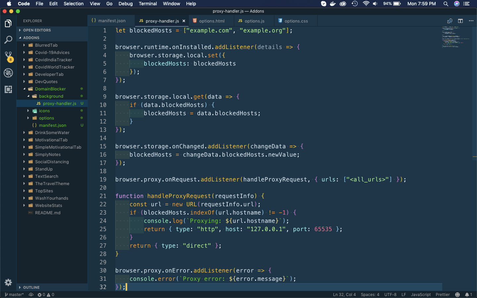Click the feedback smiley icon

pyautogui.click(x=457, y=295)
